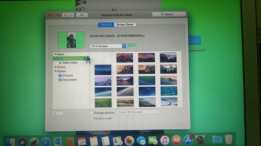
Task: Open iTunes music note icon
Action: 165,140
